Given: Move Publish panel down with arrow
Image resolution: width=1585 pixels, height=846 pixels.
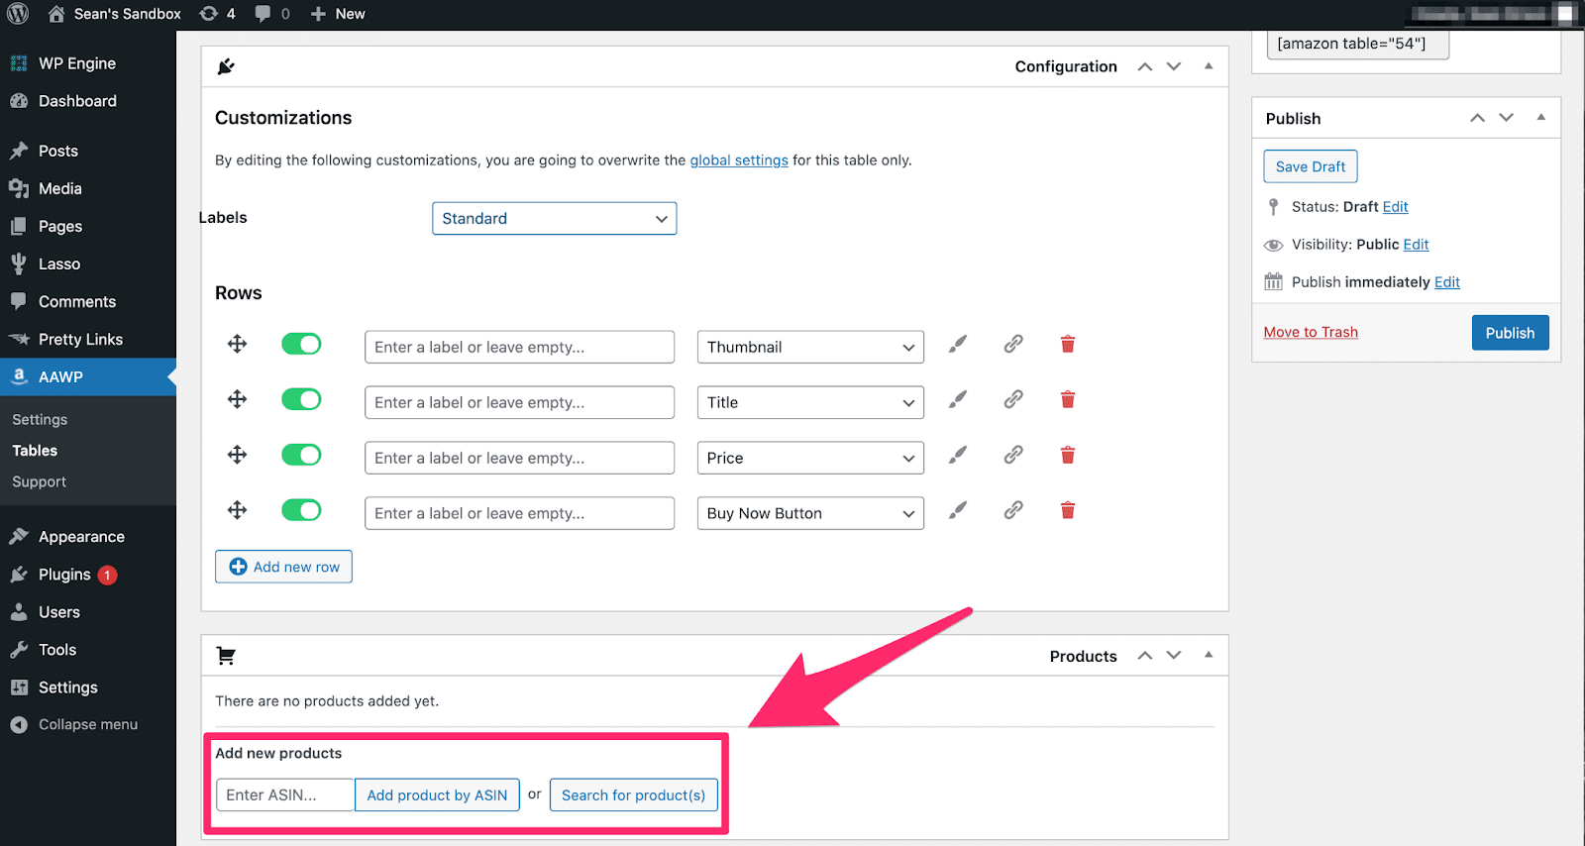Looking at the screenshot, I should [x=1507, y=118].
